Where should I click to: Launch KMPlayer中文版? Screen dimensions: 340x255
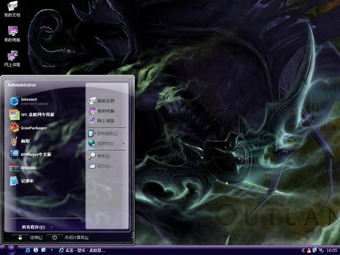pyautogui.click(x=30, y=154)
